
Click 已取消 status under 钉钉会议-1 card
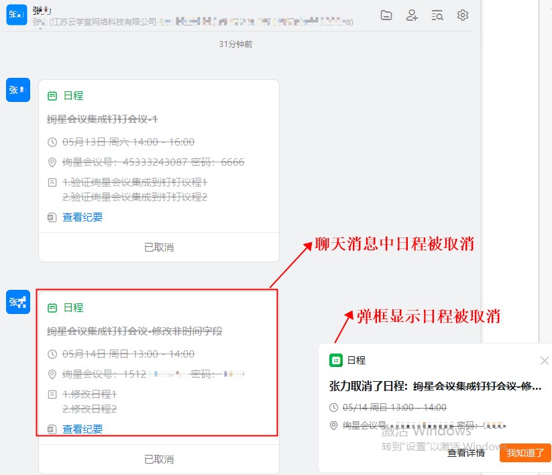159,247
